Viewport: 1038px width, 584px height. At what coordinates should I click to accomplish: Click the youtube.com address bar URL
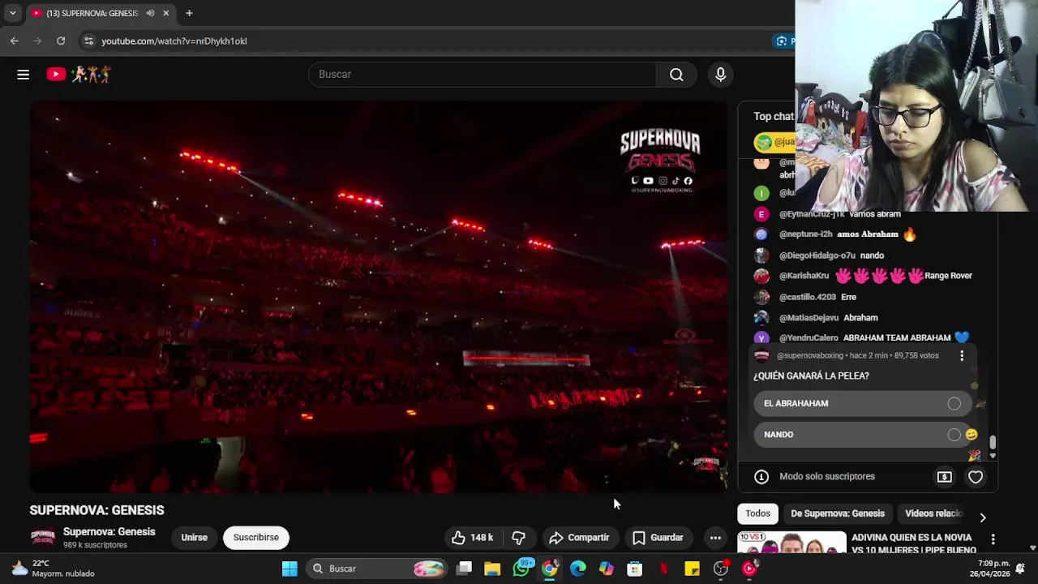[x=174, y=41]
